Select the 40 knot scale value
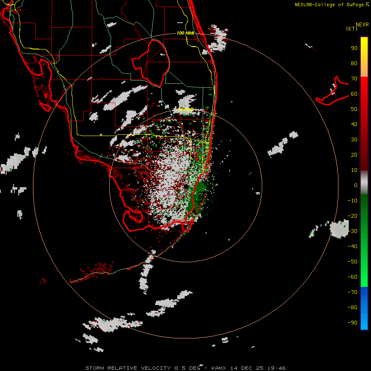The width and height of the screenshot is (371, 371). (354, 124)
